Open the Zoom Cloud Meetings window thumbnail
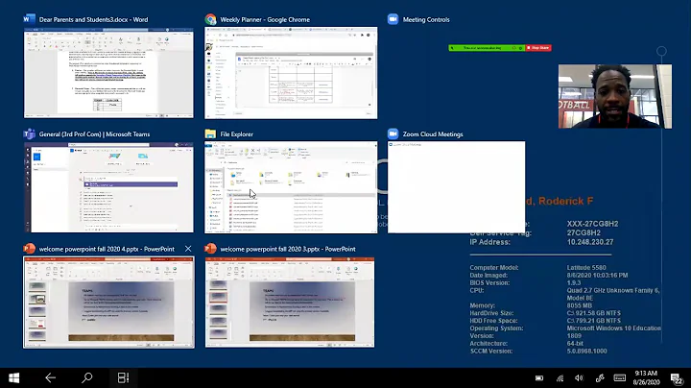 coord(456,187)
